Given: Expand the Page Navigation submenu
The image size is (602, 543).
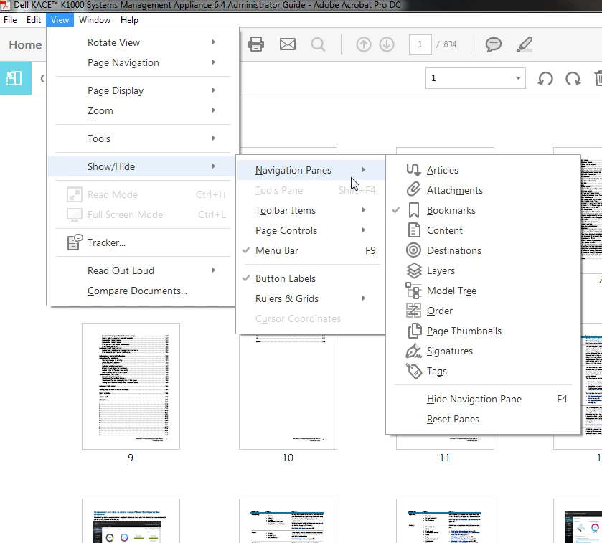Looking at the screenshot, I should (x=141, y=62).
